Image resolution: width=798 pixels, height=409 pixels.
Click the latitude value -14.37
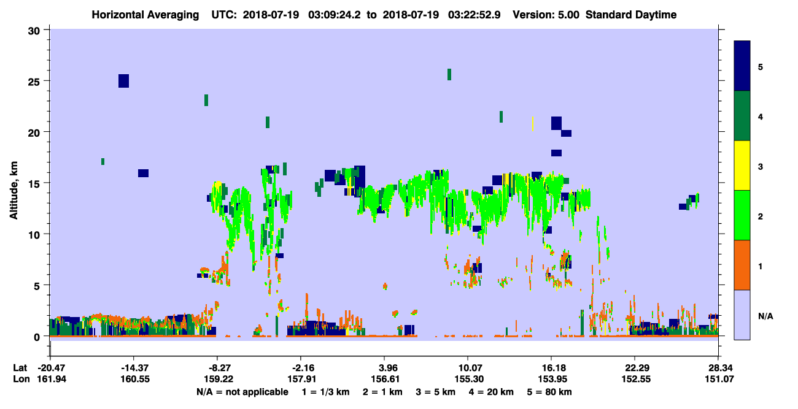click(133, 368)
